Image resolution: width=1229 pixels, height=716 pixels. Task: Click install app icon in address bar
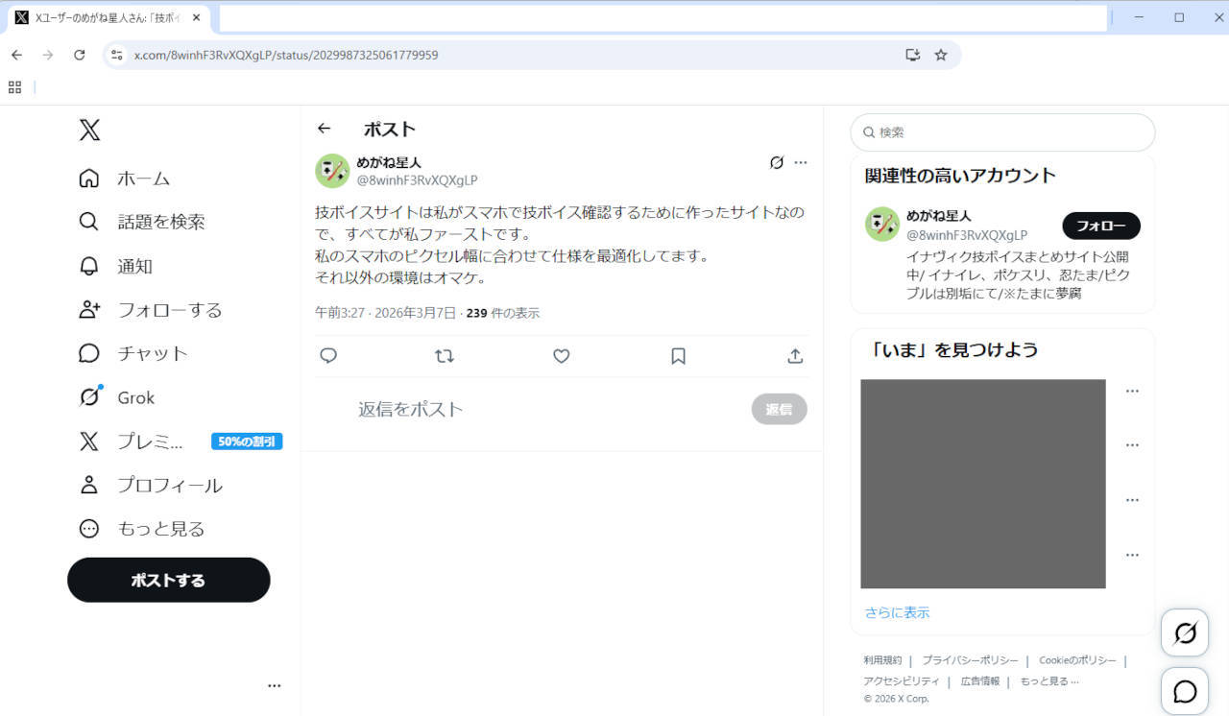(x=913, y=55)
